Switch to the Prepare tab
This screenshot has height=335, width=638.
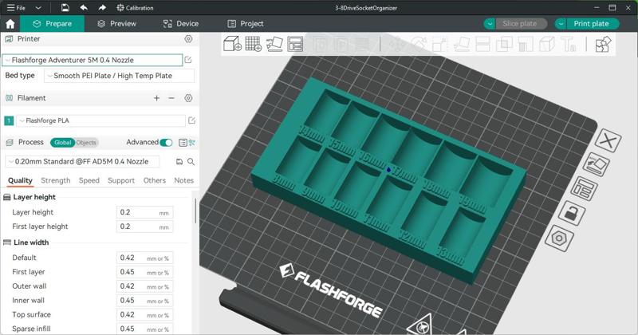tap(53, 24)
